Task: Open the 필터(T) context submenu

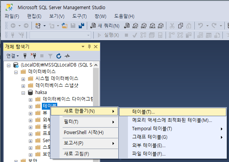Action: (x=85, y=122)
